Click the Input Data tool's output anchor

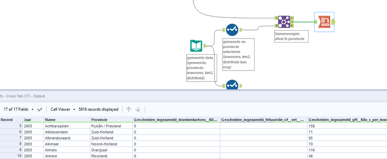[x=205, y=46]
